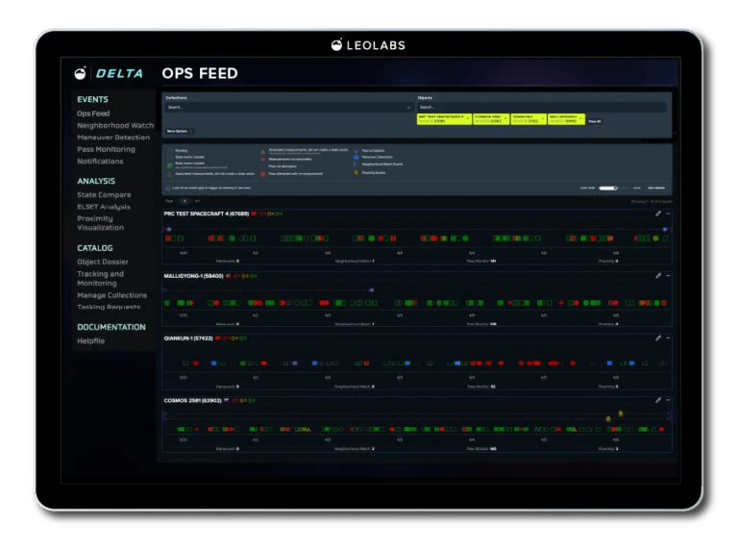The image size is (738, 554).
Task: Click the purple diamond marker at left of PRC TEST SPACECRAFT 4 timeline
Action: point(168,230)
